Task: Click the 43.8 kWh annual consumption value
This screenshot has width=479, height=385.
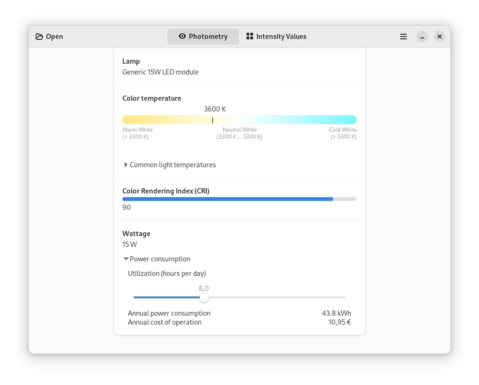Action: click(x=336, y=313)
